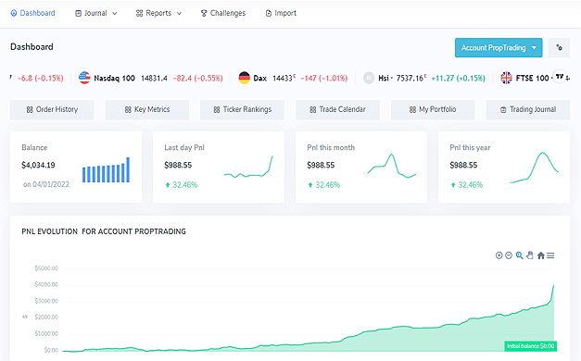This screenshot has height=361, width=581.
Task: Open Trade Calendar
Action: pyautogui.click(x=337, y=109)
